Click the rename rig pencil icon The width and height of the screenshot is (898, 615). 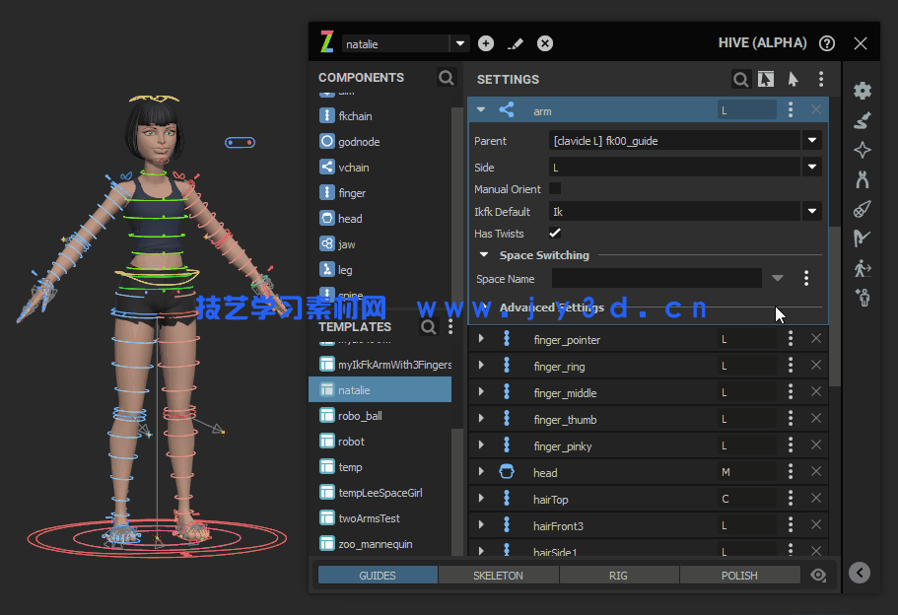[x=516, y=43]
